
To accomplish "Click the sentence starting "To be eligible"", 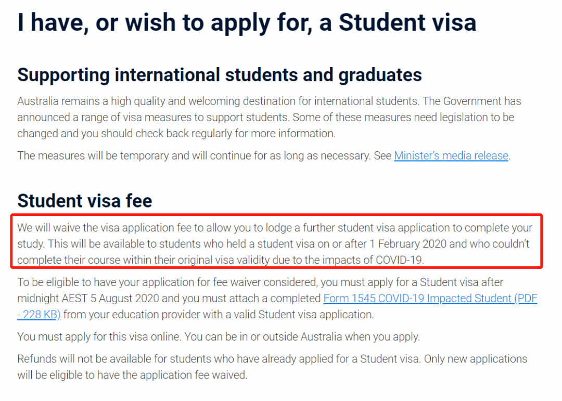I will 277,299.
